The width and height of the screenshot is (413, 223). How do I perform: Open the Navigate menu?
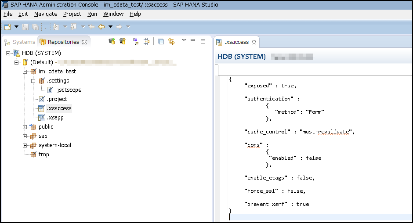(x=46, y=14)
